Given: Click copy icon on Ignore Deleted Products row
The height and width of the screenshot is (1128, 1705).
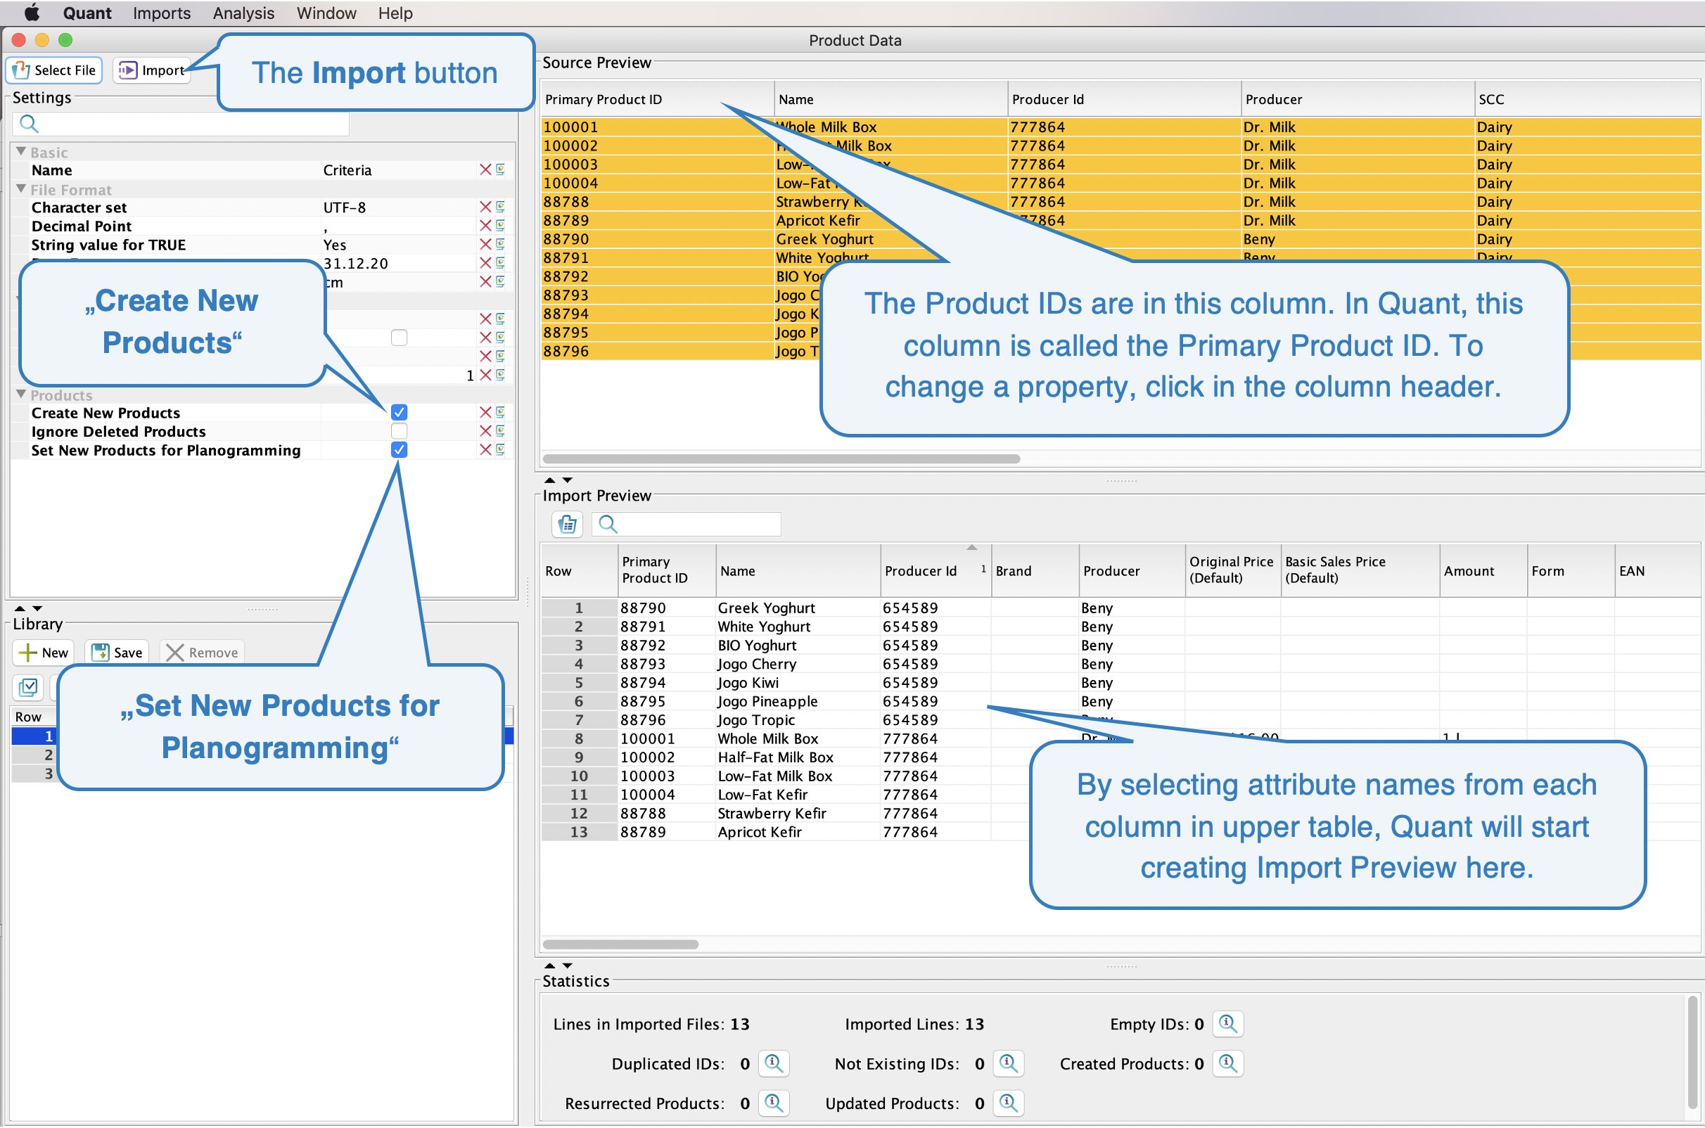Looking at the screenshot, I should pos(501,432).
